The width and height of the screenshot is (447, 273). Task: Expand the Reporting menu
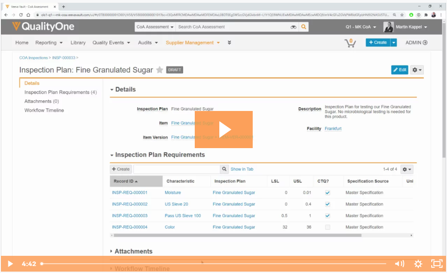point(49,43)
